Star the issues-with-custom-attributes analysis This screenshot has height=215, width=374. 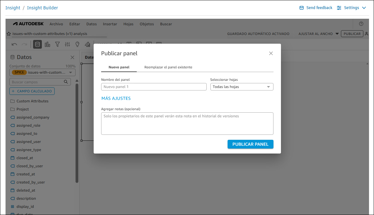click(8, 34)
